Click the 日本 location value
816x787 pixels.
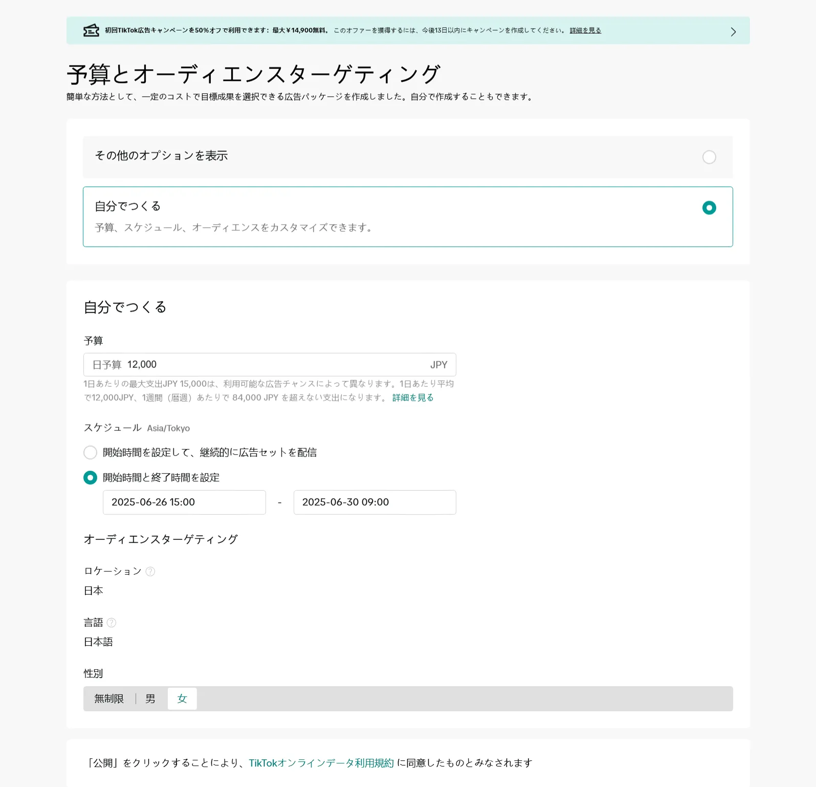[94, 591]
